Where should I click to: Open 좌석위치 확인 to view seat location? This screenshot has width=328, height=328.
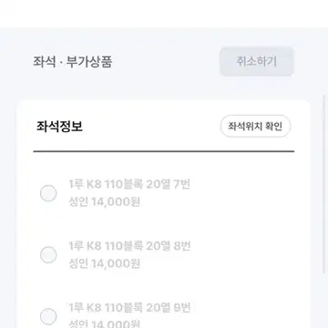click(x=255, y=126)
